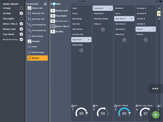Screen dimensions: 163x122
Task: Click the Demos Songs playlist icon
Action: 29,36
